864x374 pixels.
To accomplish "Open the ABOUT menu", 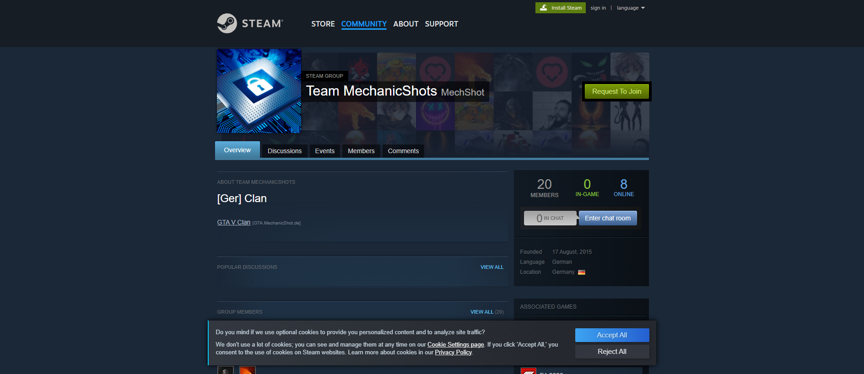I will pos(406,24).
